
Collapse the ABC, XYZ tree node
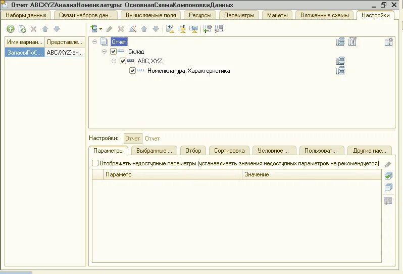[x=114, y=61]
